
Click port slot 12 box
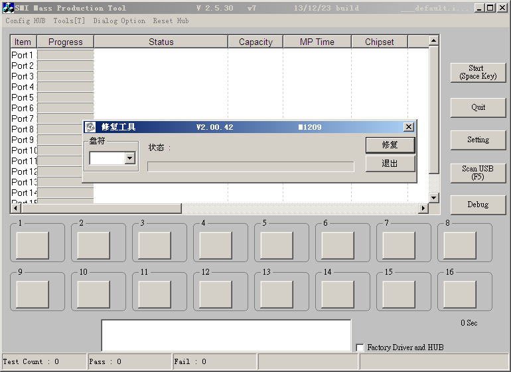click(216, 295)
